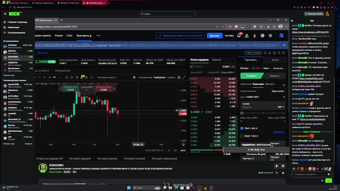Open the Последняя цена dropdown
340x191 pixels.
pyautogui.click(x=107, y=77)
